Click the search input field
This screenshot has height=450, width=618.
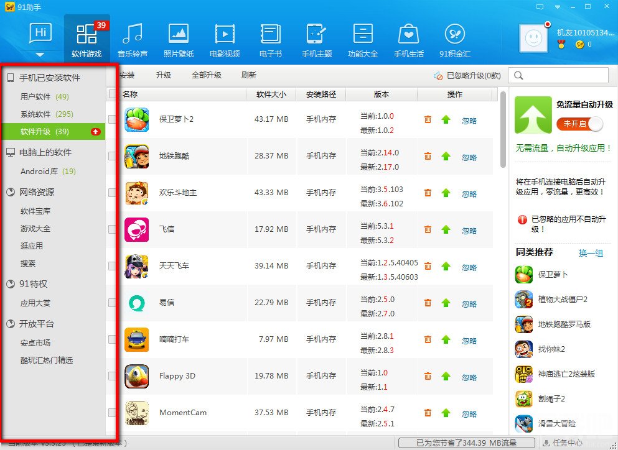point(558,75)
